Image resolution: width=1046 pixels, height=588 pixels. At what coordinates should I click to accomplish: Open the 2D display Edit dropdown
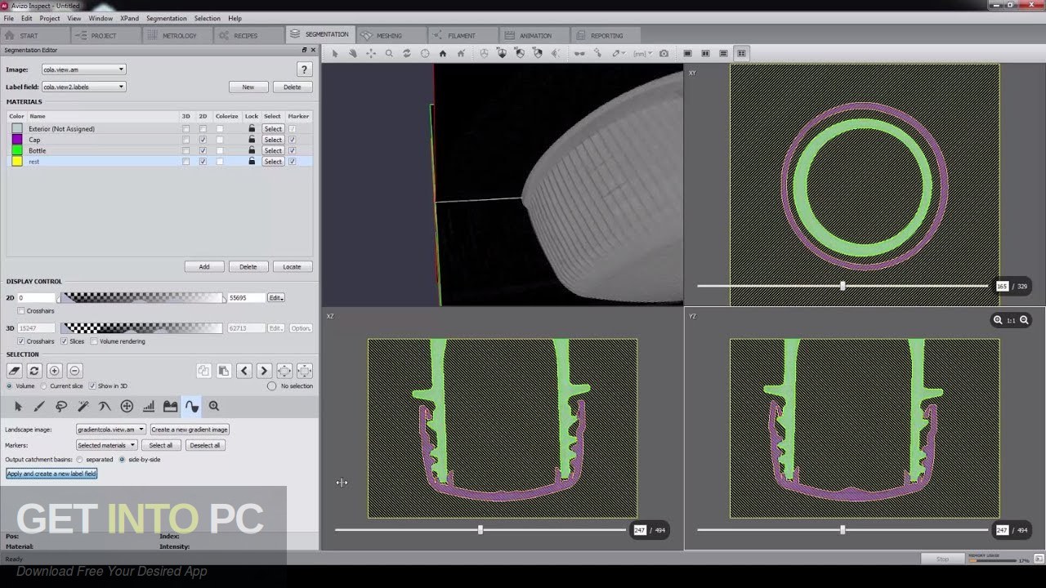(276, 297)
